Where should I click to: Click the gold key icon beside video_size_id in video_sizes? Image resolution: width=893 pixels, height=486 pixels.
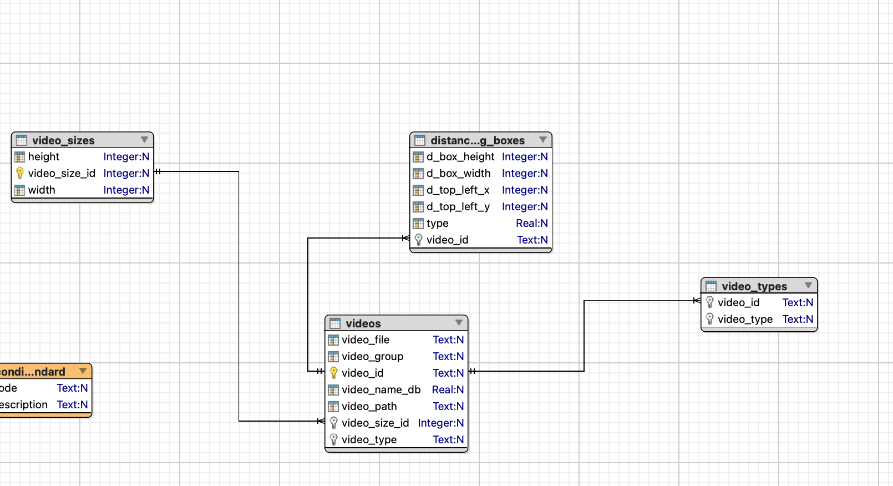tap(20, 173)
